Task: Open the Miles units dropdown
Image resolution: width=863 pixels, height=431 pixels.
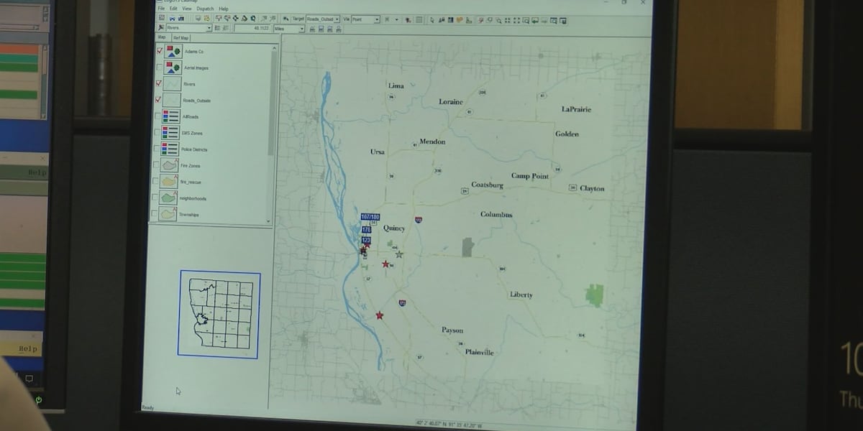Action: pos(301,29)
